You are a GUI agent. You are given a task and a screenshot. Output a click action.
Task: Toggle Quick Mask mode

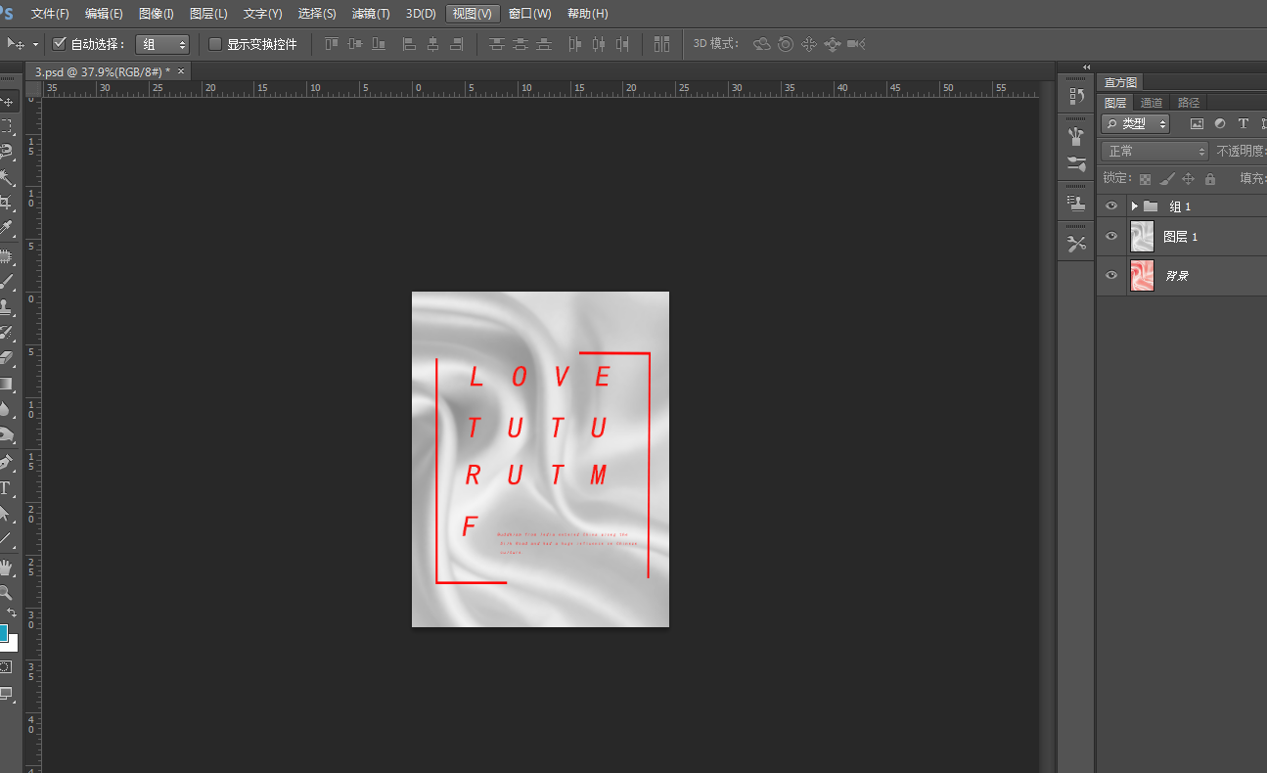[x=6, y=666]
